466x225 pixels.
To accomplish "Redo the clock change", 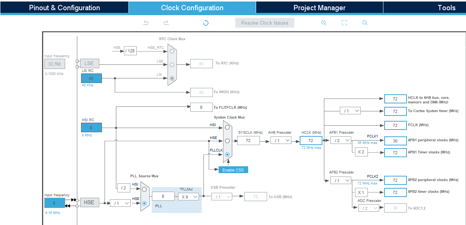I will point(166,23).
